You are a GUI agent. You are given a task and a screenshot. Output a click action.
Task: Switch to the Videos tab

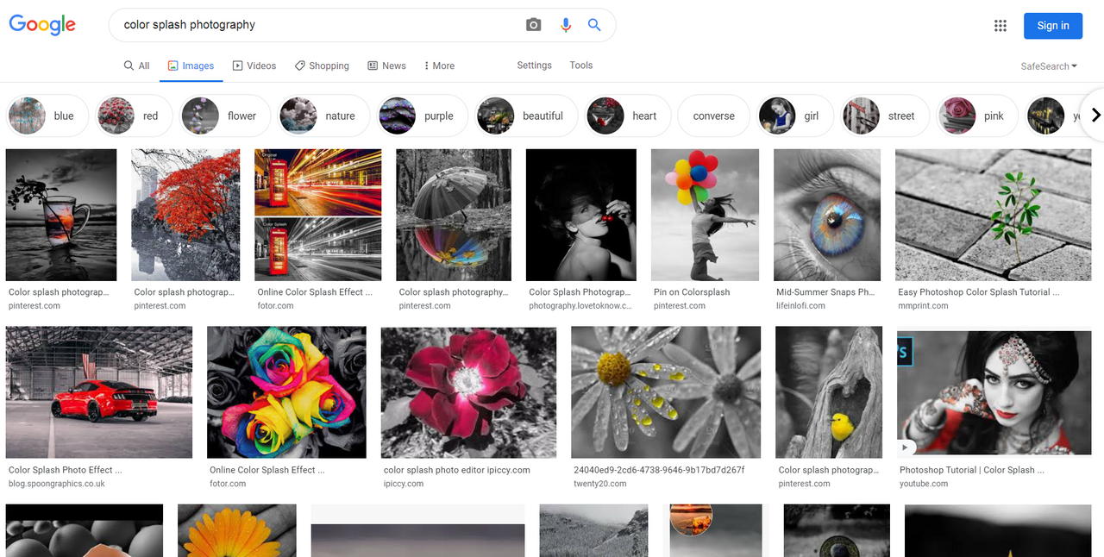[x=254, y=66]
